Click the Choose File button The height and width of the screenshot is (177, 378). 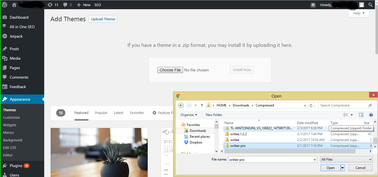click(170, 70)
